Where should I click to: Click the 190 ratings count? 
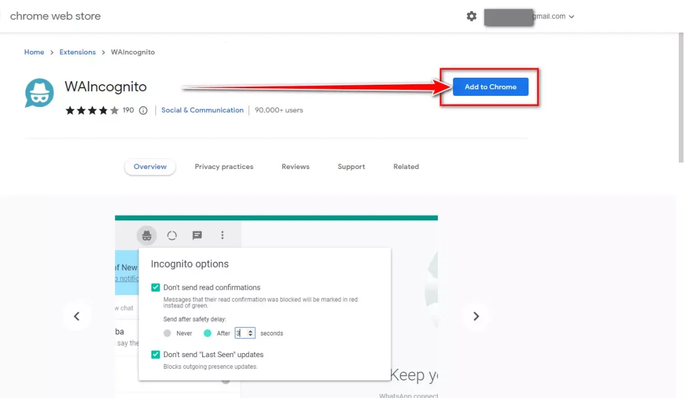(x=128, y=110)
